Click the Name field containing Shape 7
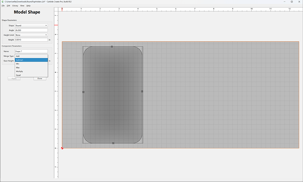The width and height of the screenshot is (303, 182). coord(31,51)
